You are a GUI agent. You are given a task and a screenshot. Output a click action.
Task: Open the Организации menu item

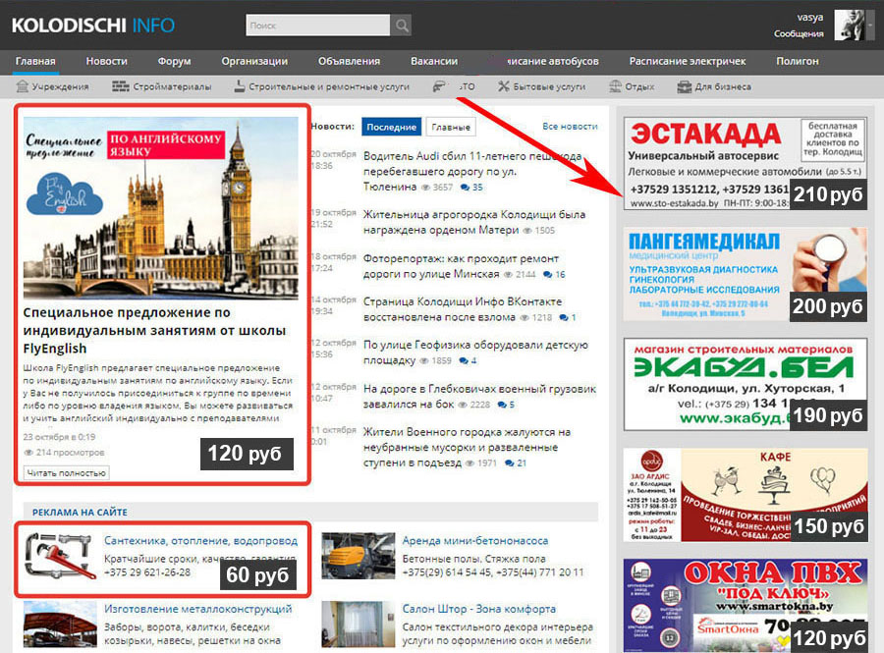(254, 62)
